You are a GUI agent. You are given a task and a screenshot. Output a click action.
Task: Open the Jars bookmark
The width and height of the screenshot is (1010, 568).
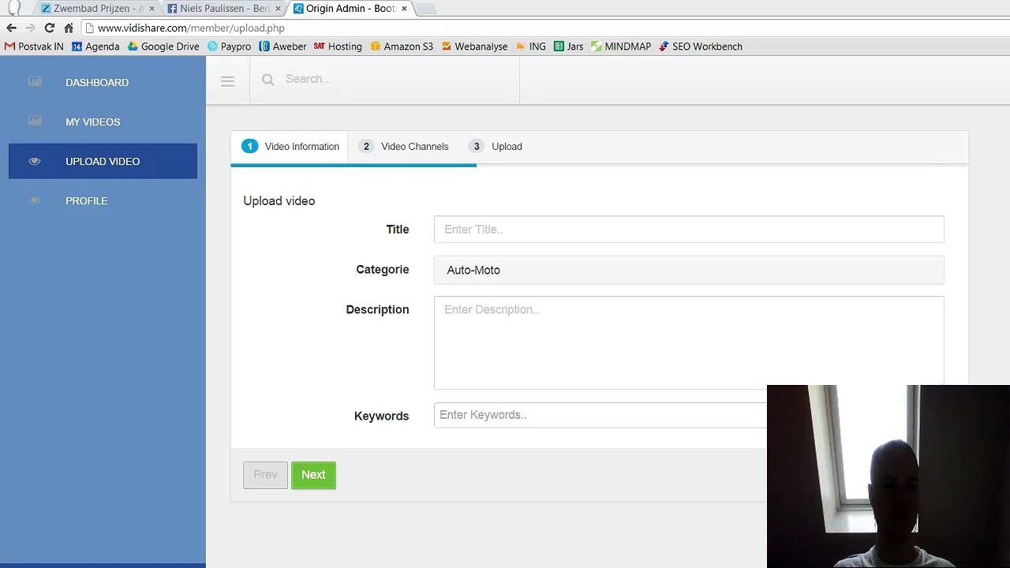coord(569,47)
